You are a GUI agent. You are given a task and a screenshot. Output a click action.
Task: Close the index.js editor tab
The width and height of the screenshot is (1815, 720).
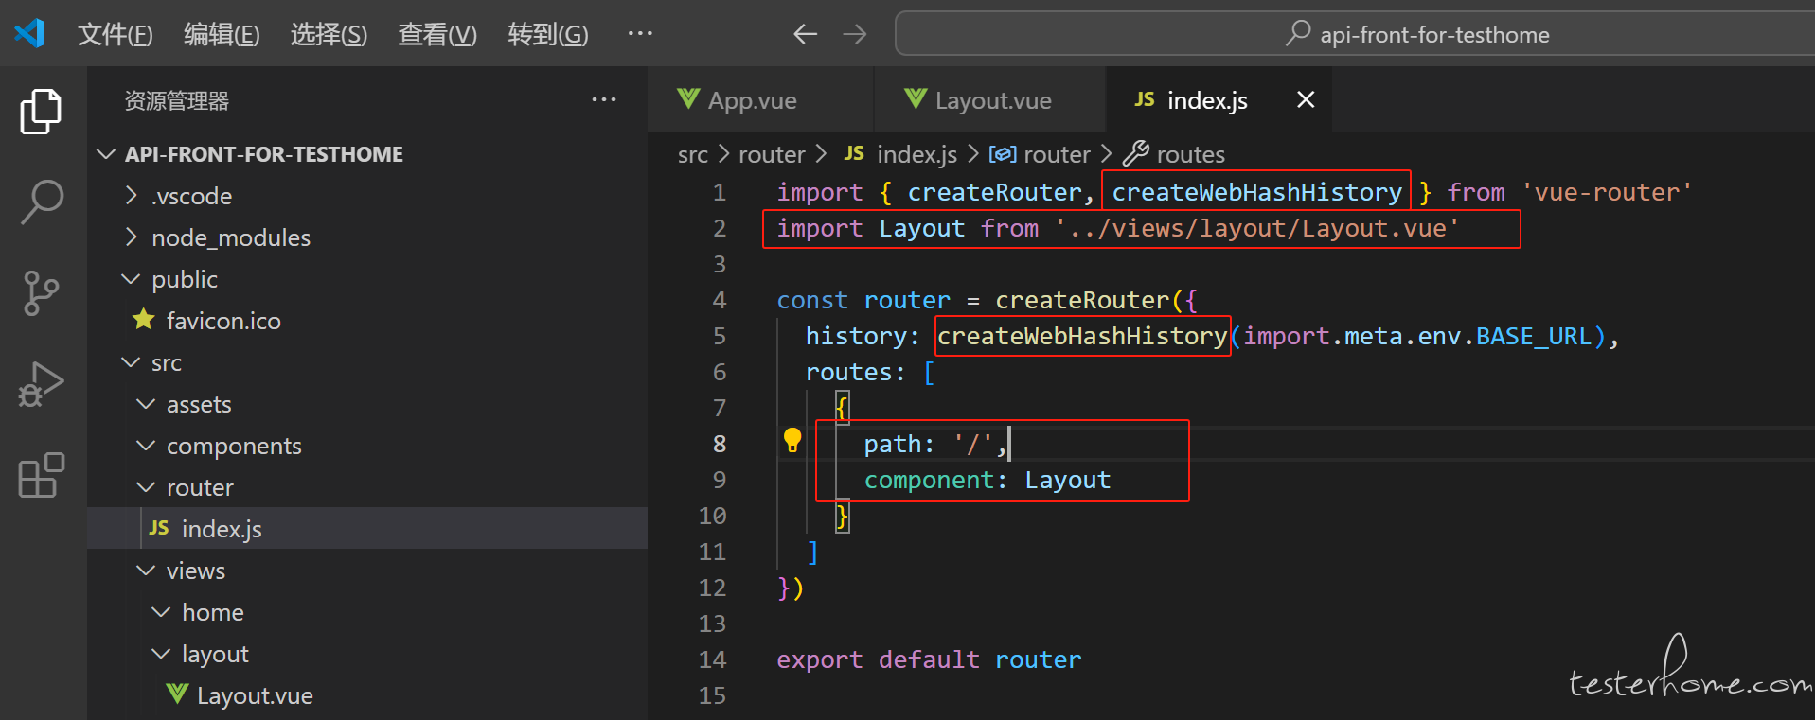pyautogui.click(x=1306, y=99)
